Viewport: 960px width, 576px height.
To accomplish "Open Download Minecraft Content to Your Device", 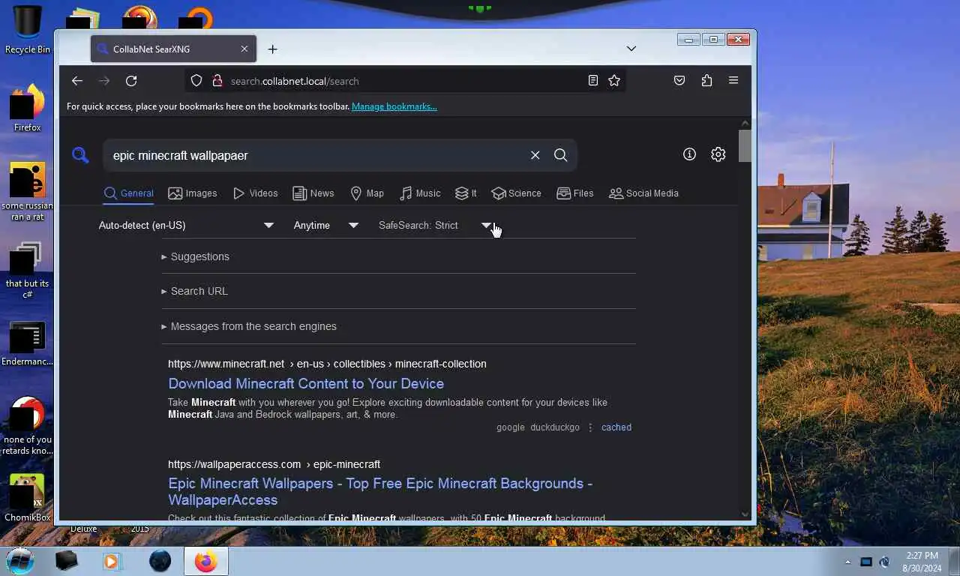I will (x=306, y=383).
